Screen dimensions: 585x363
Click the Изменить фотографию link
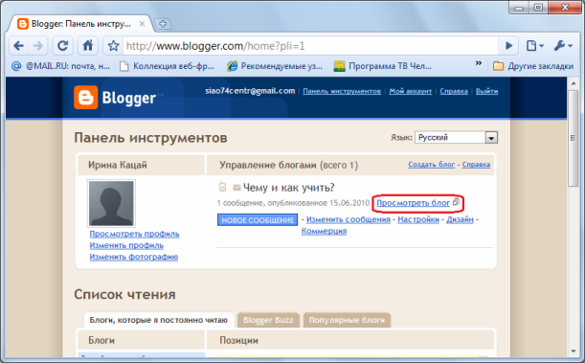click(x=134, y=257)
